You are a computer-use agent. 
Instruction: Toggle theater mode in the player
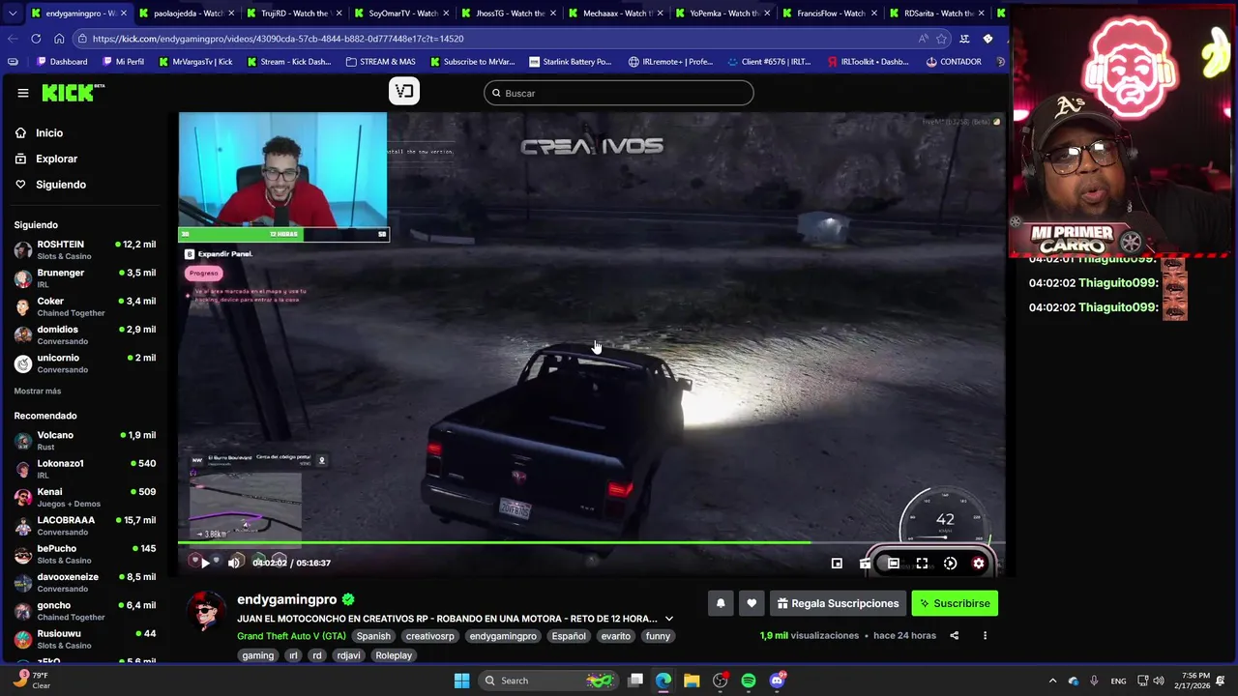(x=894, y=564)
